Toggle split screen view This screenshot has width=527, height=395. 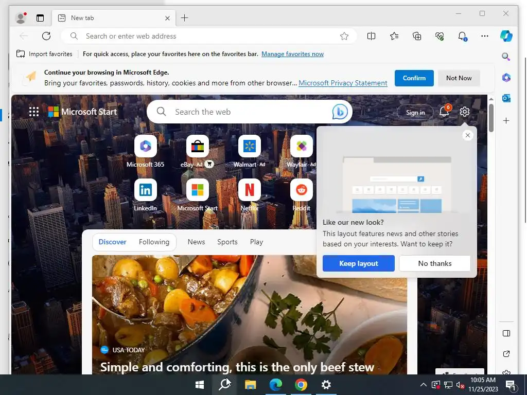coord(371,36)
